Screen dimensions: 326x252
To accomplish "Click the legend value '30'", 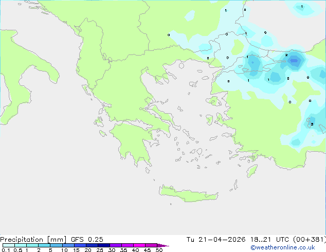I will click(x=112, y=250).
